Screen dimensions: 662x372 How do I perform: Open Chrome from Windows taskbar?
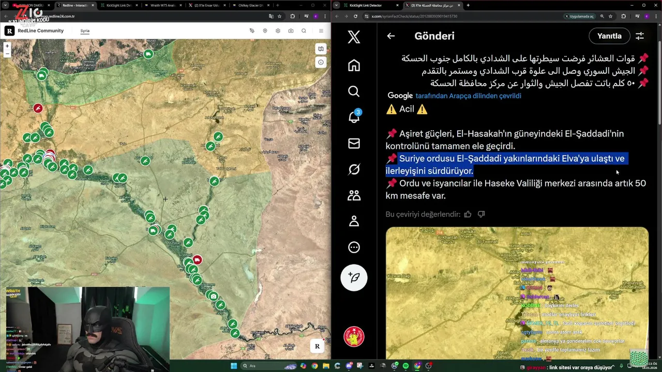(x=314, y=366)
